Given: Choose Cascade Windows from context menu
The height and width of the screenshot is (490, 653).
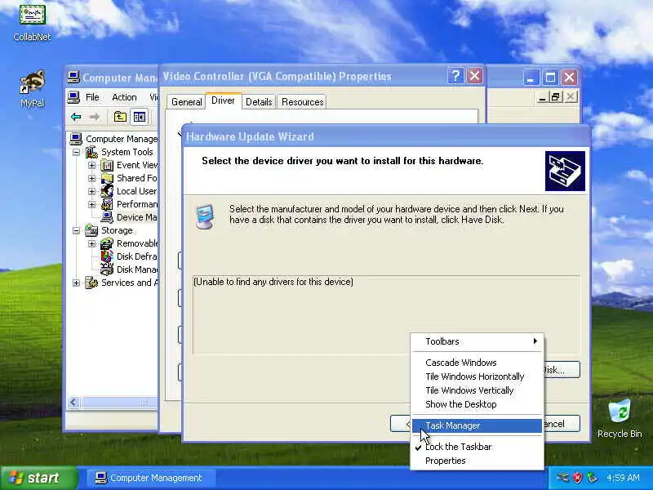Looking at the screenshot, I should (478, 363).
